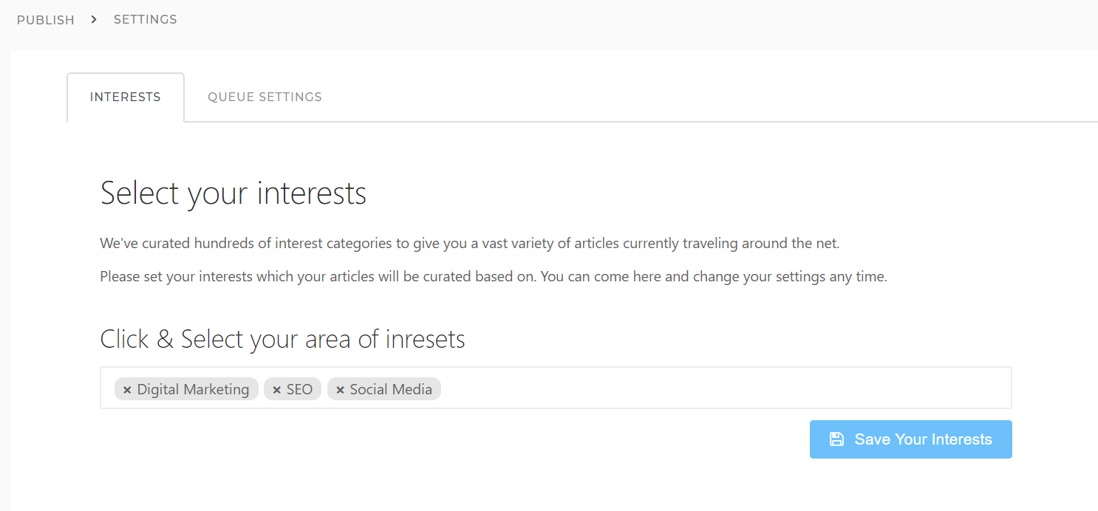The width and height of the screenshot is (1098, 511).
Task: Select the Settings breadcrumb item
Action: click(146, 19)
